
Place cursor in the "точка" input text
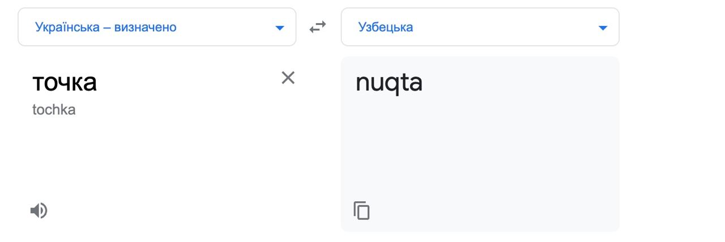[65, 82]
